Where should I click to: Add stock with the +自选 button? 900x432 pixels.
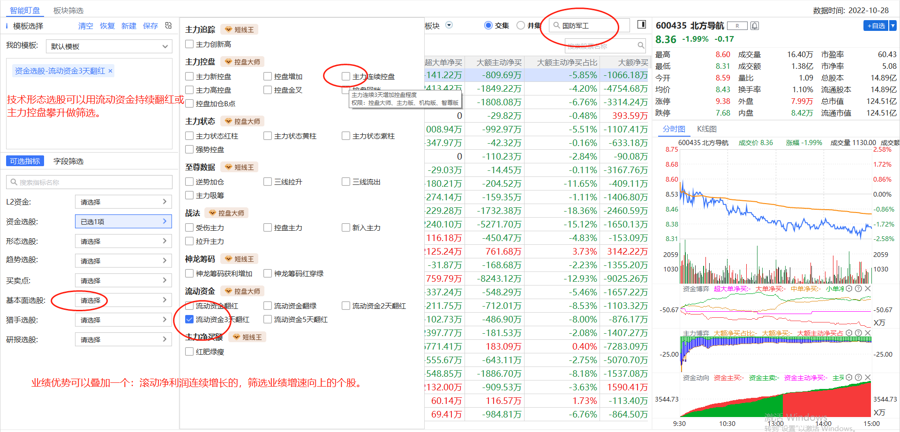coord(876,26)
